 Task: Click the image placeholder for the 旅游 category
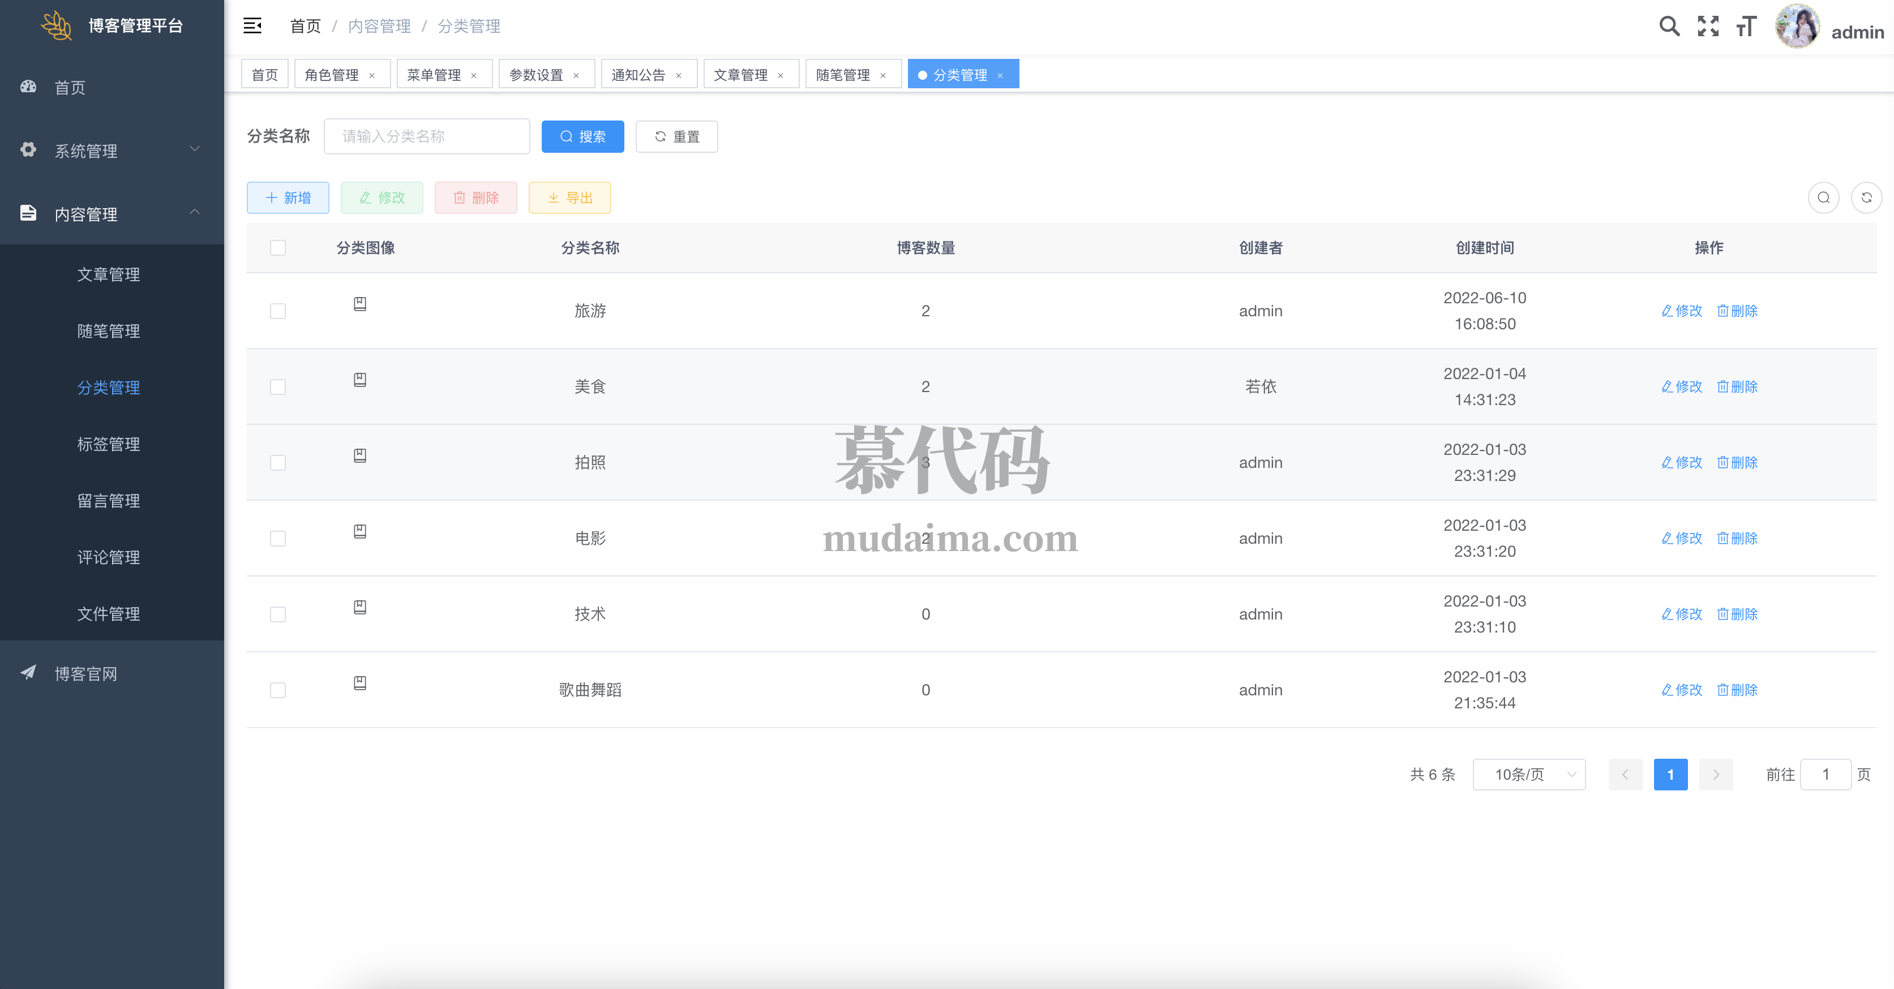(360, 304)
